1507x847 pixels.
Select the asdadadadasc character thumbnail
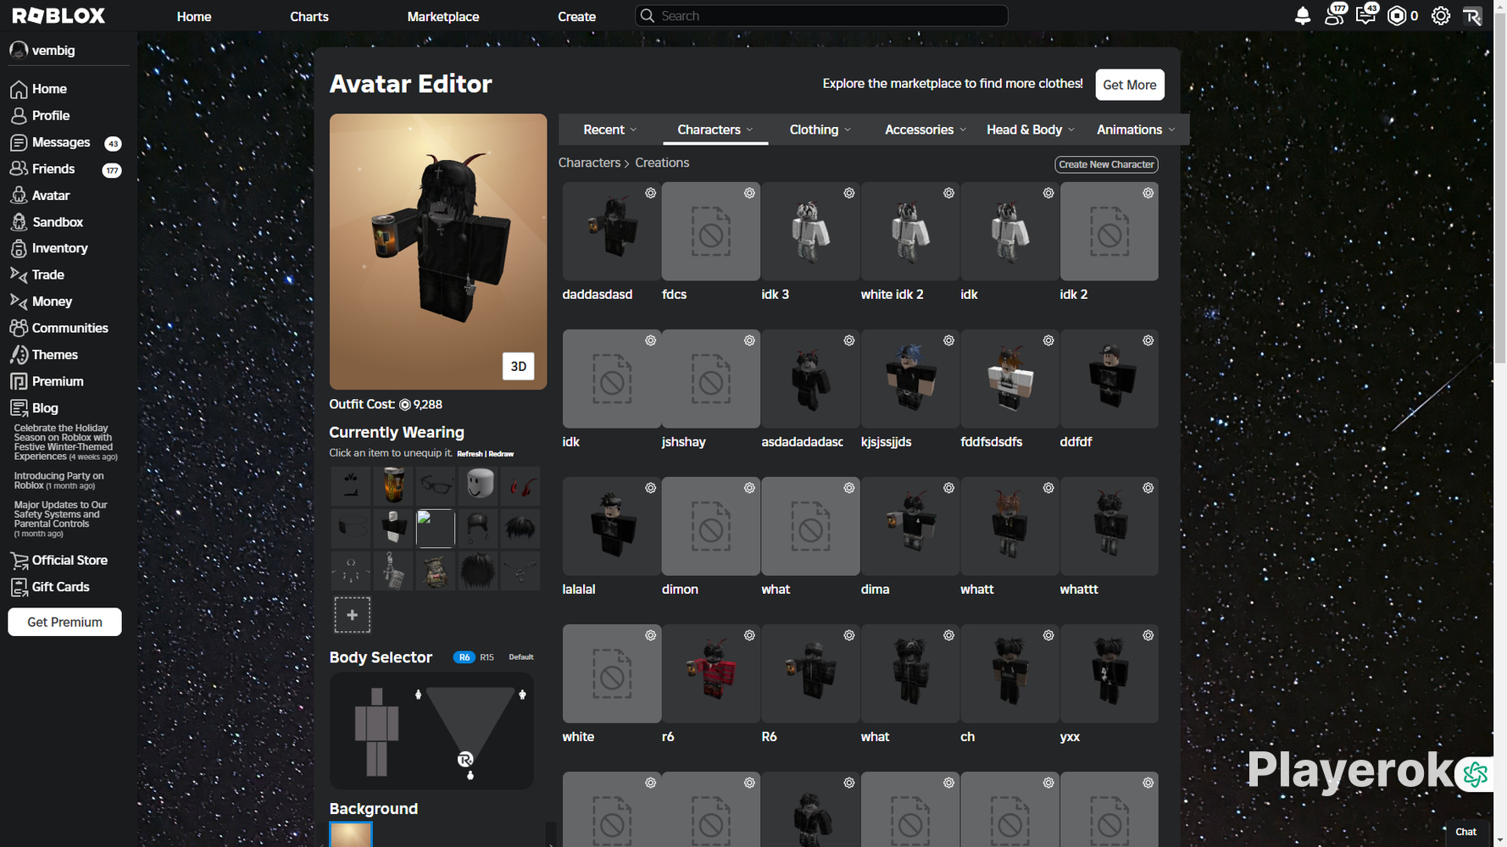810,379
